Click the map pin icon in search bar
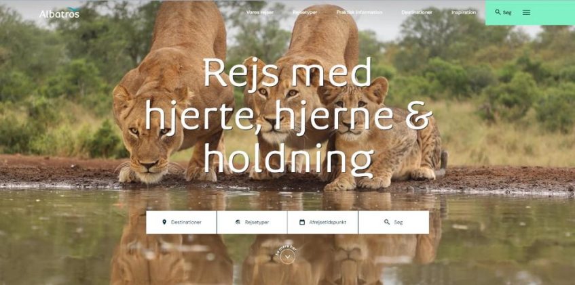 pyautogui.click(x=164, y=222)
